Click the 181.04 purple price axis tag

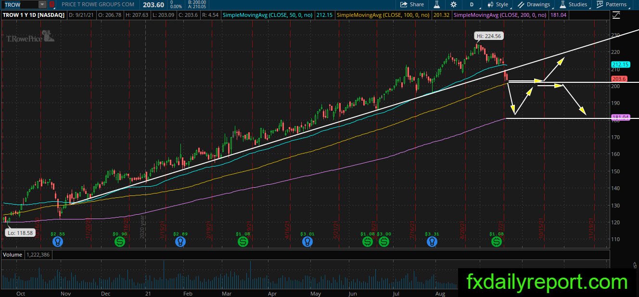point(620,117)
